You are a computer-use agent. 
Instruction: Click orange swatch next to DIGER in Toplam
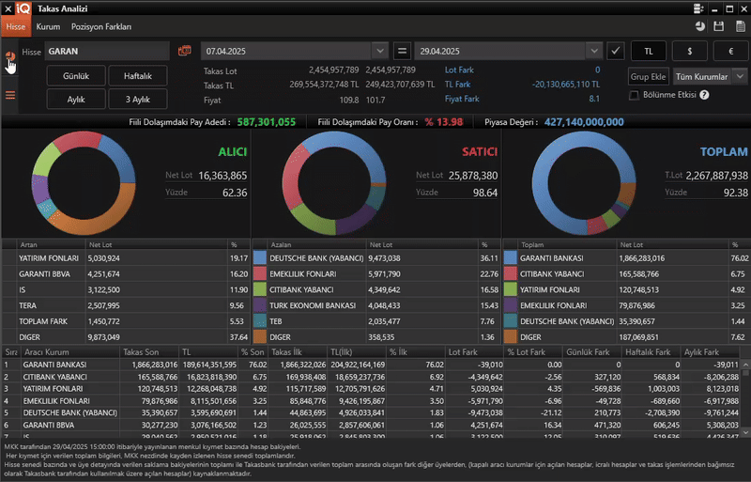pyautogui.click(x=511, y=337)
